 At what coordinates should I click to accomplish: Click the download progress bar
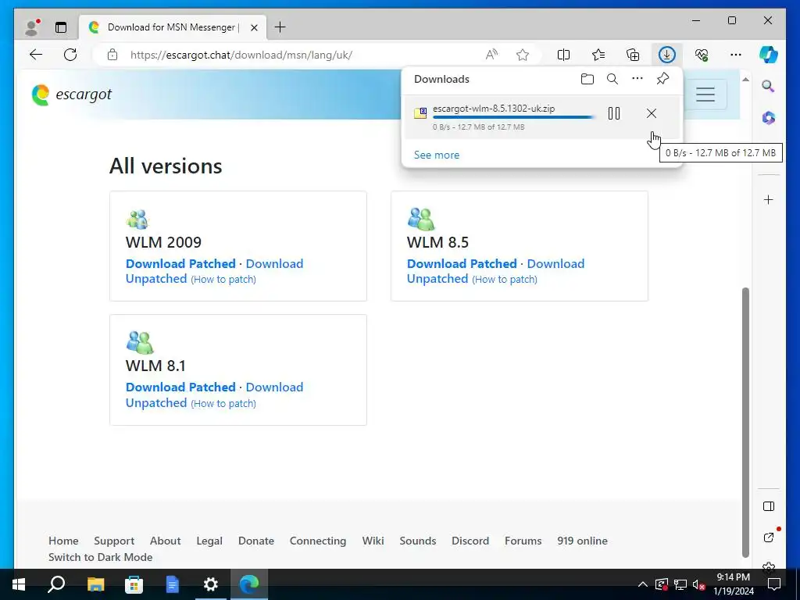(x=513, y=117)
